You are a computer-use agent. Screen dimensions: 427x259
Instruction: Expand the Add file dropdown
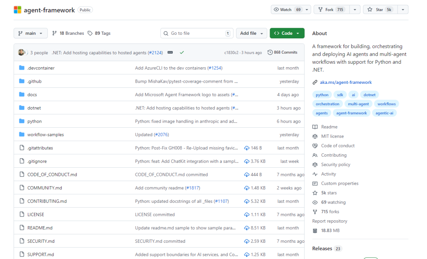pos(251,33)
